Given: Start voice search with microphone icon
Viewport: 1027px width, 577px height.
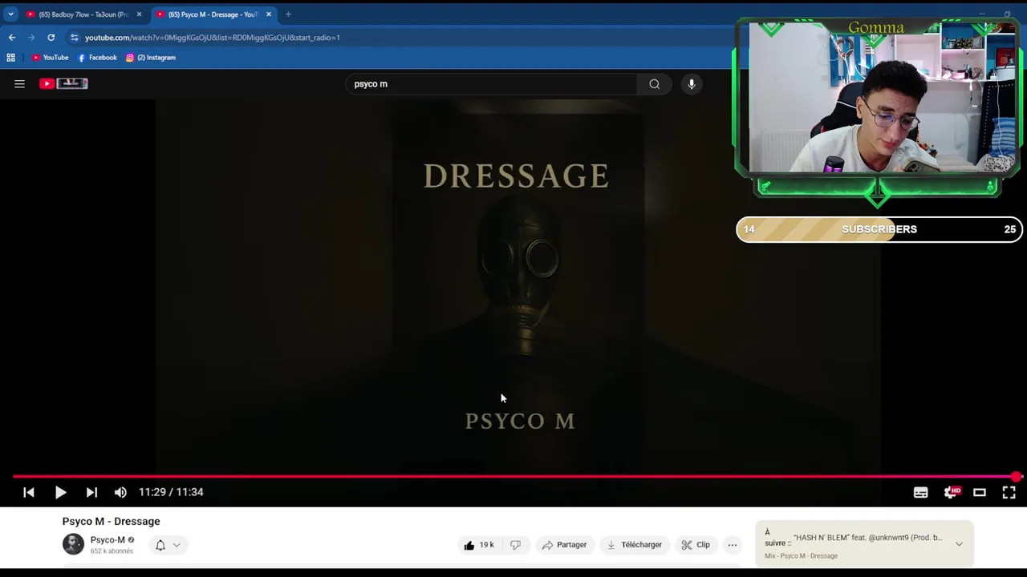Looking at the screenshot, I should click(692, 84).
